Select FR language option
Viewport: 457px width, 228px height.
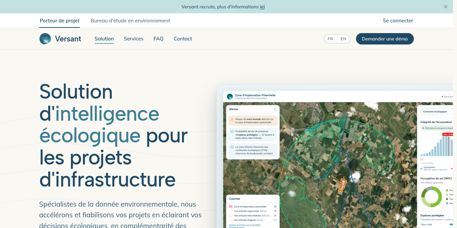pyautogui.click(x=330, y=39)
